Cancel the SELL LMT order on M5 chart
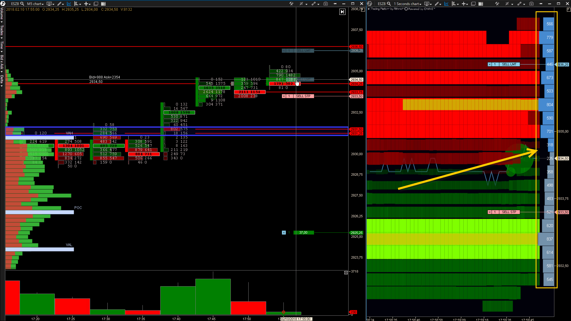 coord(284,51)
